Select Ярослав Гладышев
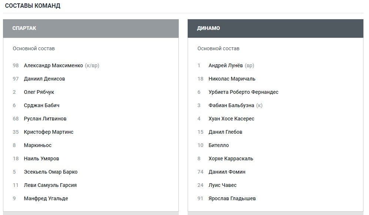The height and width of the screenshot is (215, 369). click(232, 198)
